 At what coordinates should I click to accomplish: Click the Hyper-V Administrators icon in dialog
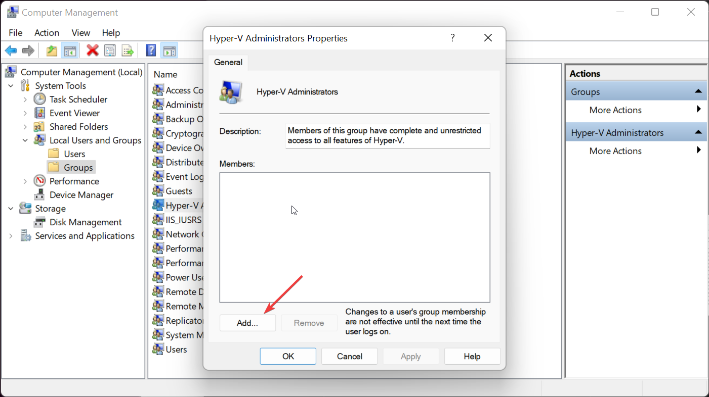coord(231,92)
